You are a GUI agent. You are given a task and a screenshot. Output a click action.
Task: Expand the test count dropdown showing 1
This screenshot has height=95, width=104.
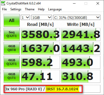(x=25, y=17)
